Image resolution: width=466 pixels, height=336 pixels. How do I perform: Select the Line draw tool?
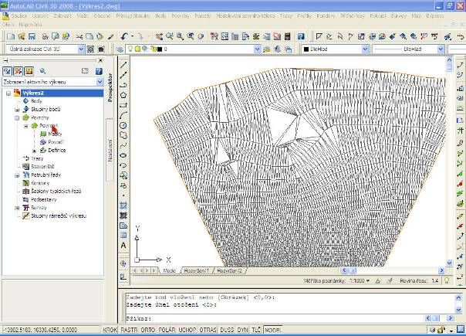(x=123, y=65)
